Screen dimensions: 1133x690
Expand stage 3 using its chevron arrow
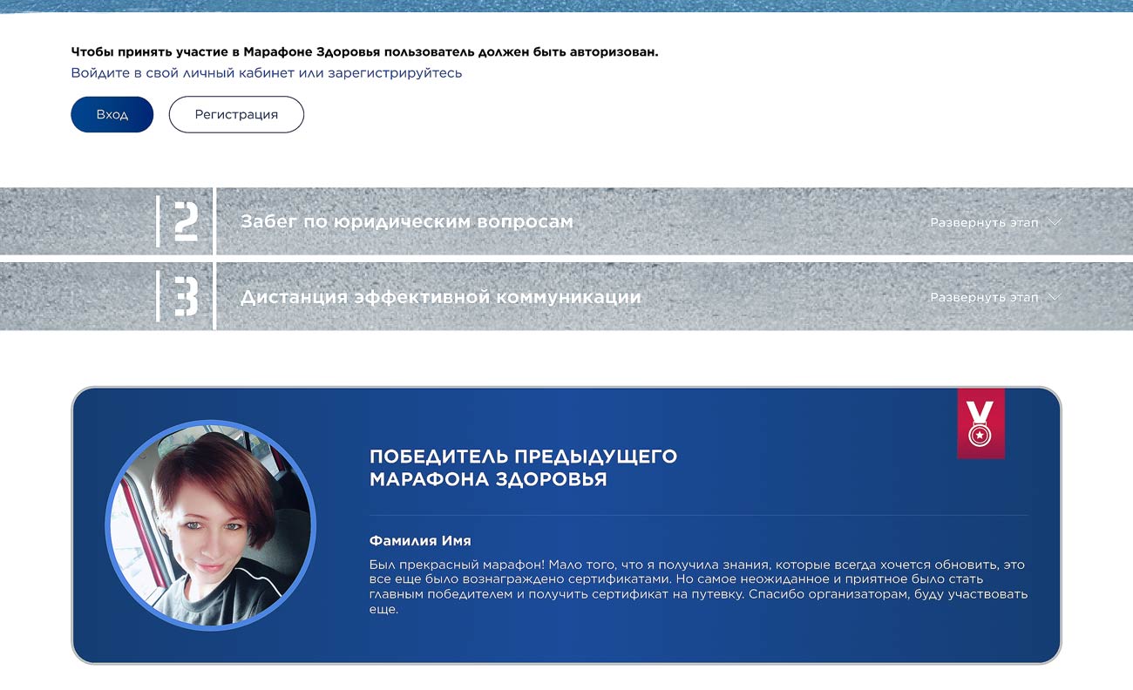(1055, 297)
